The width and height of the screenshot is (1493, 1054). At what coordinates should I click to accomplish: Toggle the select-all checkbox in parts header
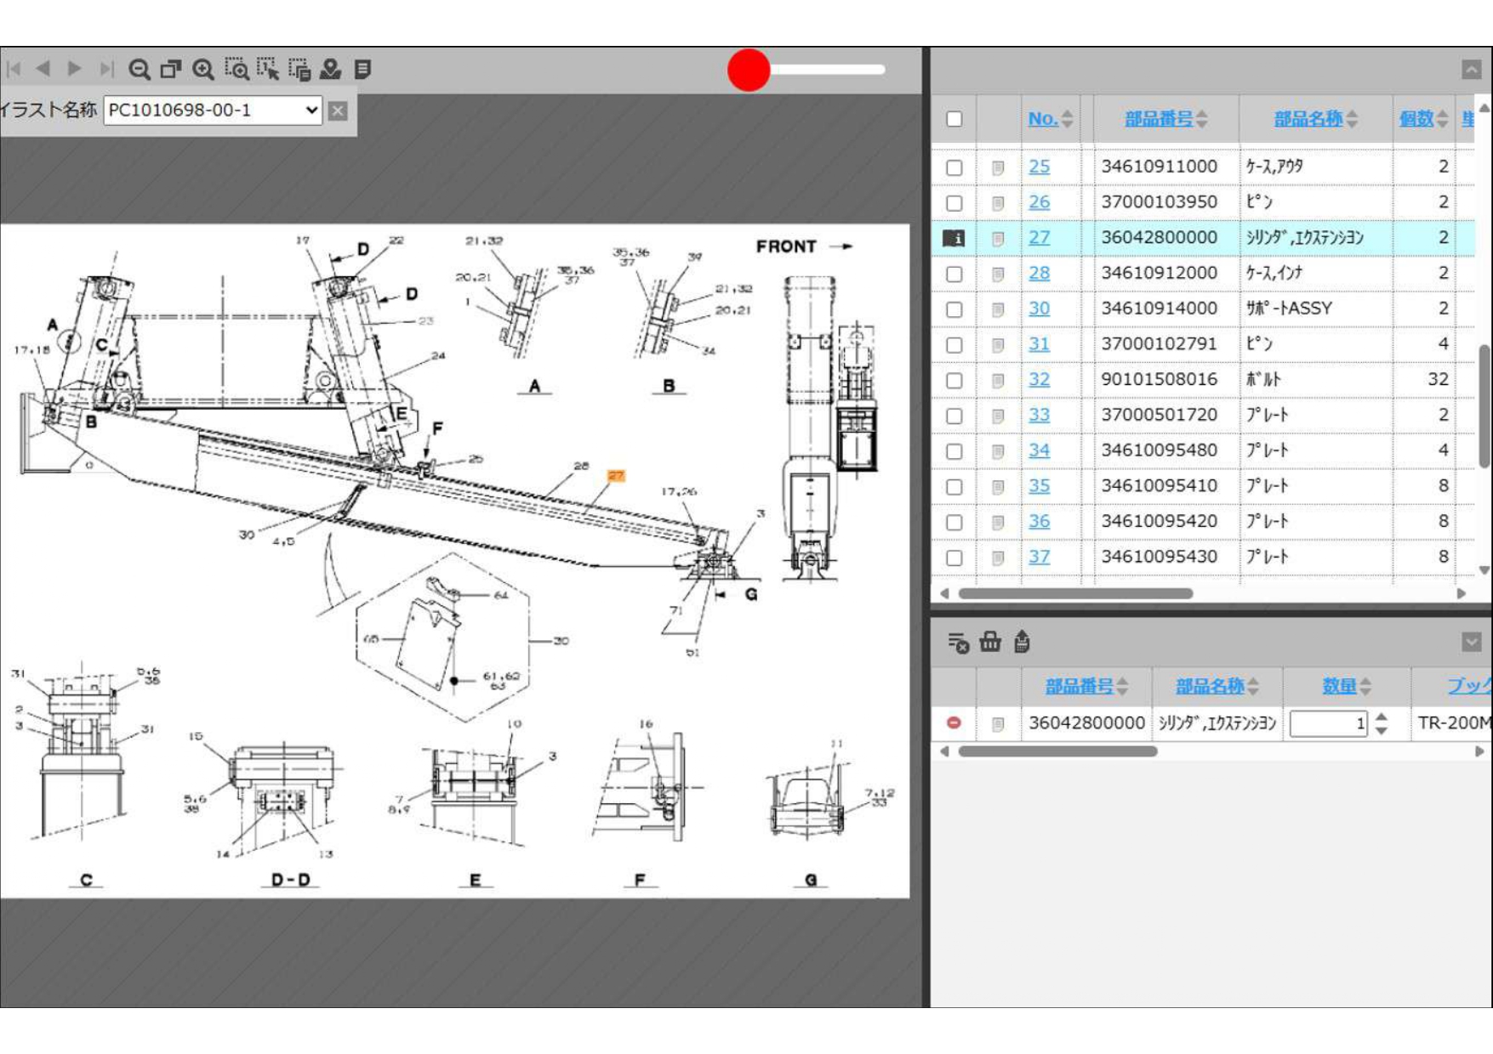click(x=954, y=119)
